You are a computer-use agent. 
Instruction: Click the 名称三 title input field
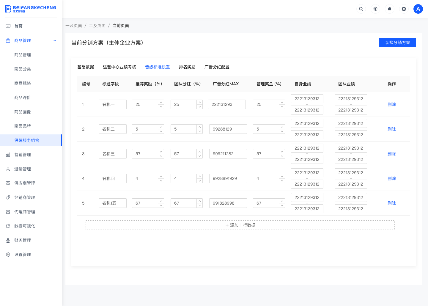pyautogui.click(x=113, y=154)
